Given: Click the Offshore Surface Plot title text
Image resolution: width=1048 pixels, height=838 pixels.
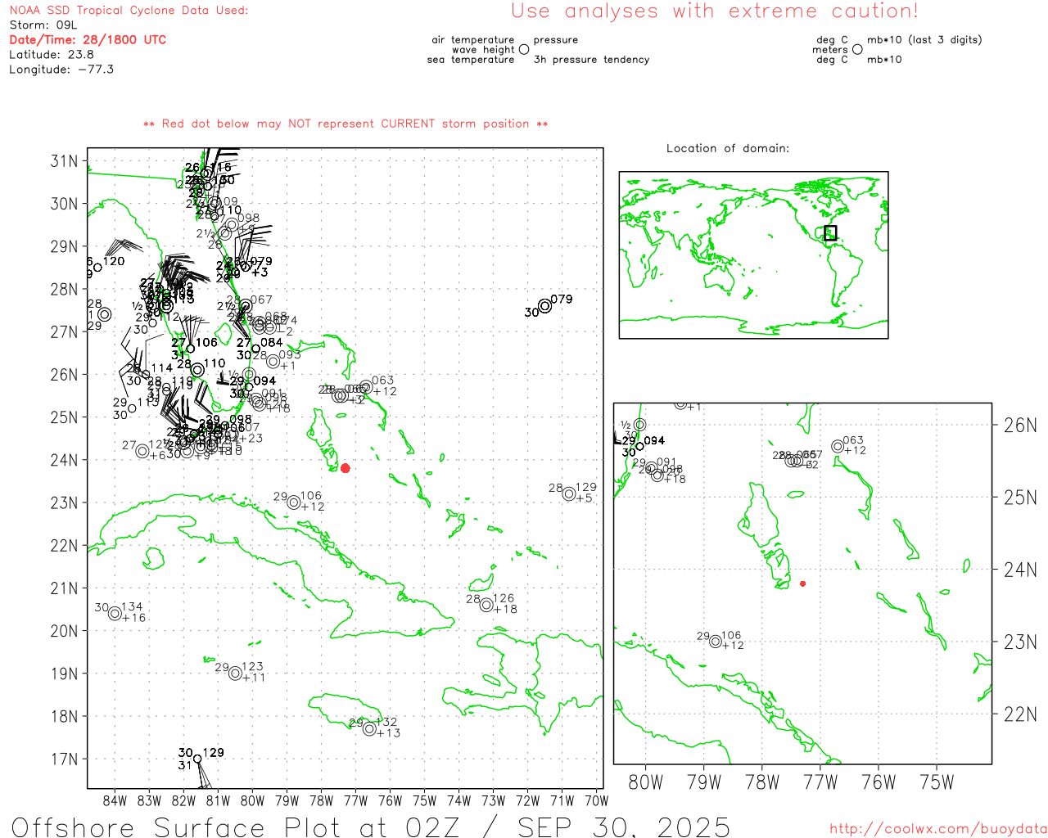Looking at the screenshot, I should (371, 826).
